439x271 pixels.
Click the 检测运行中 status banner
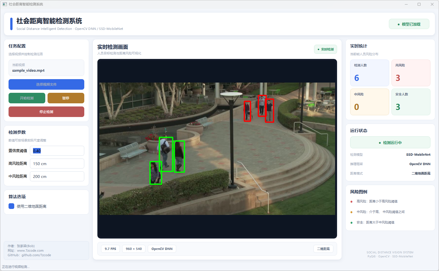[x=390, y=142]
